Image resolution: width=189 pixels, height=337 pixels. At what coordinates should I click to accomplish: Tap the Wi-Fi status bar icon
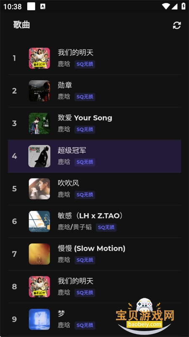tap(165, 6)
